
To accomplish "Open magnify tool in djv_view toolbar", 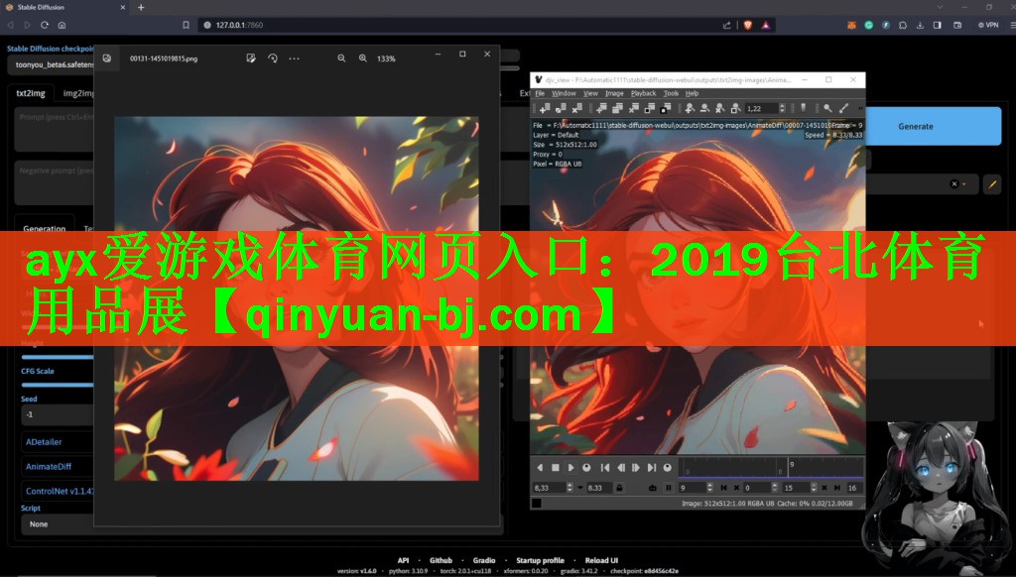I will 827,108.
